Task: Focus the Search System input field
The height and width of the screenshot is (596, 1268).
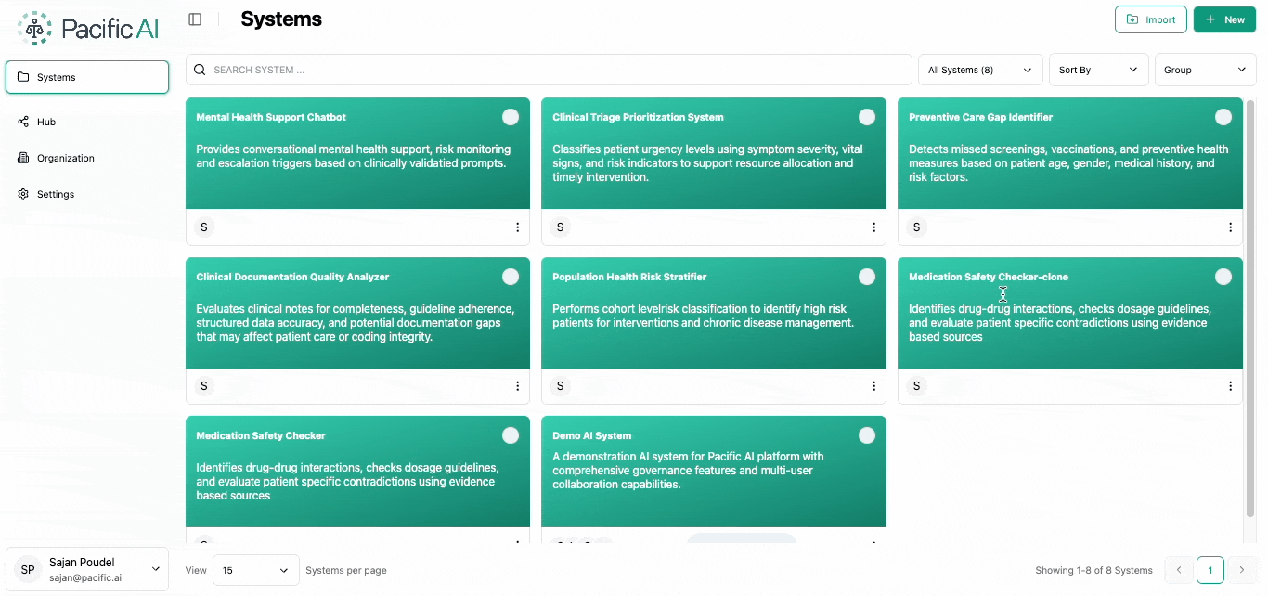Action: [x=557, y=70]
